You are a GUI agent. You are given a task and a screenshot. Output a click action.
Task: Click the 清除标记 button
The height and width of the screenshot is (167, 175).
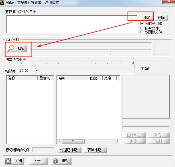click(x=94, y=150)
